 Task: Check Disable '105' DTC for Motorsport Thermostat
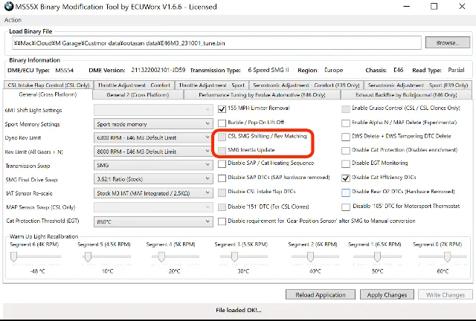coord(345,207)
